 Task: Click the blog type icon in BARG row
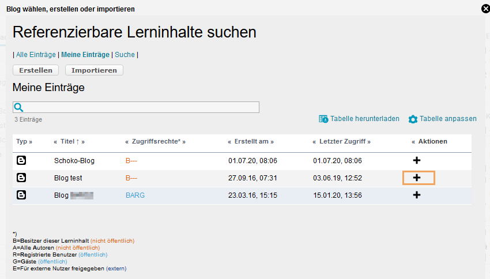tap(21, 195)
